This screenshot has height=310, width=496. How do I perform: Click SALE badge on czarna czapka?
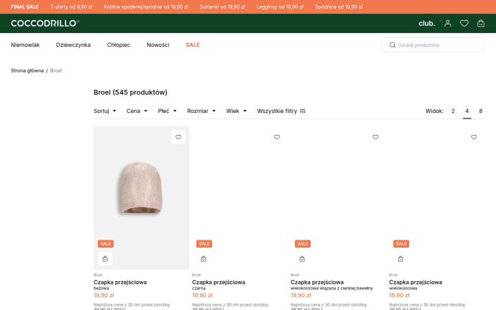(204, 244)
